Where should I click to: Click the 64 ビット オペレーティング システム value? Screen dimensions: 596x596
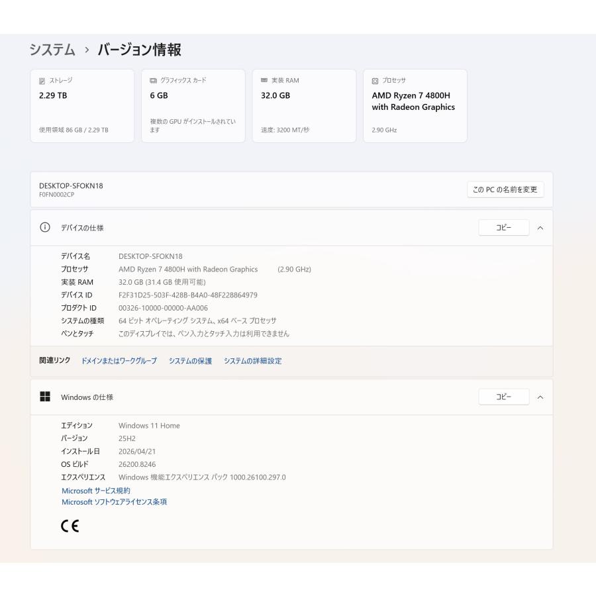(197, 321)
